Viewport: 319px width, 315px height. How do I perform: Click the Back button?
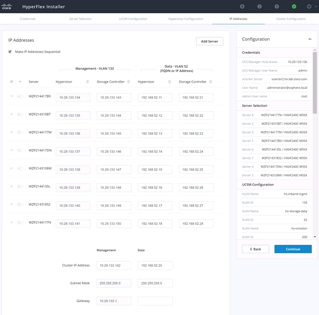[x=256, y=249]
